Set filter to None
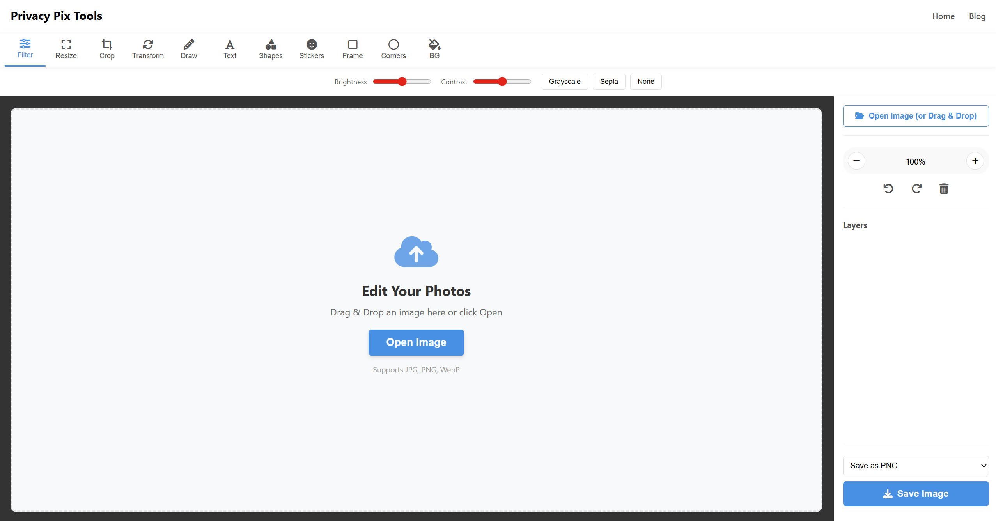This screenshot has height=521, width=996. [645, 82]
